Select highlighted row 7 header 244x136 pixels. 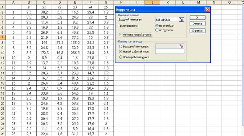pos(3,38)
